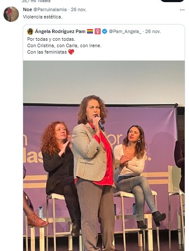Open the three-dot more options menu
Image resolution: width=189 pixels, height=251 pixels.
[182, 10]
